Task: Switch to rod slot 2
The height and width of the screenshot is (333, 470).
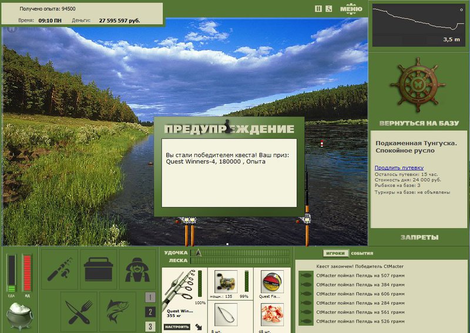Action: click(150, 312)
